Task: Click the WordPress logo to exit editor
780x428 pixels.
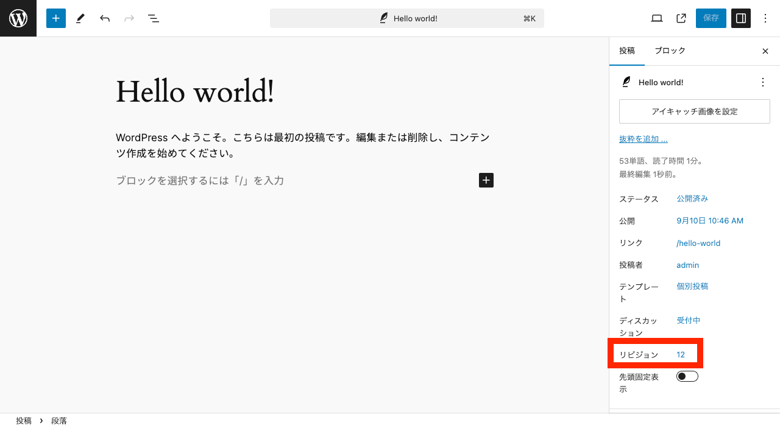Action: tap(18, 18)
